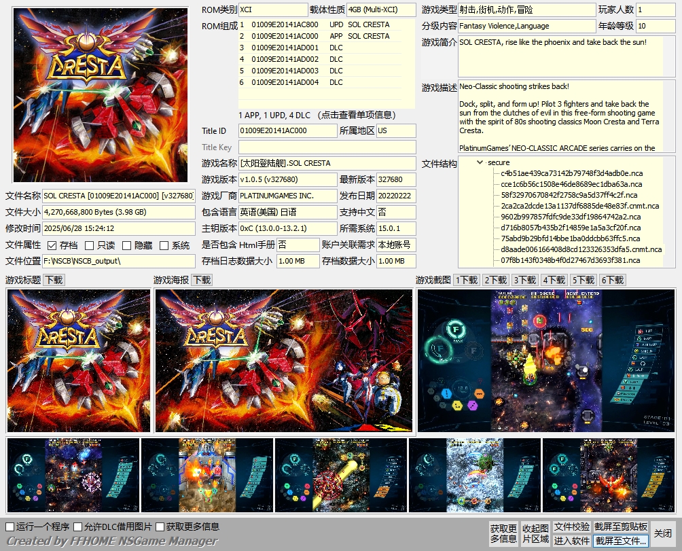Download screenshot with 3下载 button
682x551 pixels.
click(525, 280)
